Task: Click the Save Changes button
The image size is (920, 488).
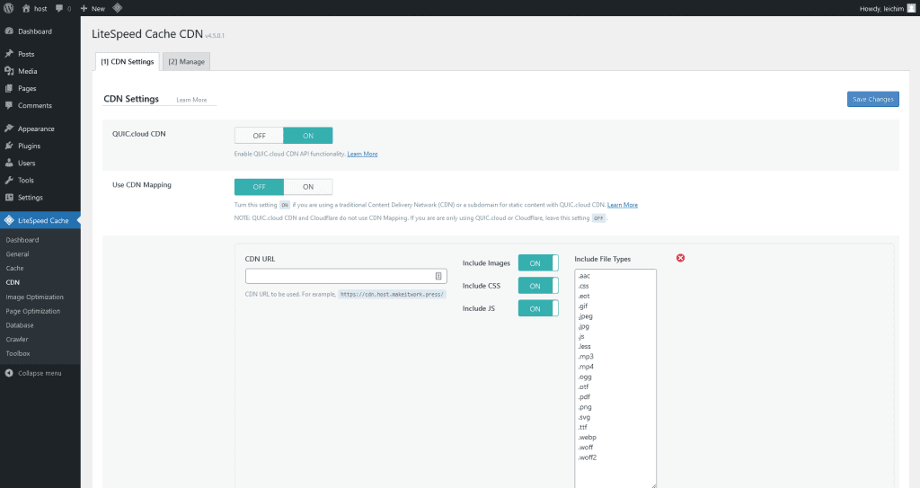Action: tap(873, 99)
